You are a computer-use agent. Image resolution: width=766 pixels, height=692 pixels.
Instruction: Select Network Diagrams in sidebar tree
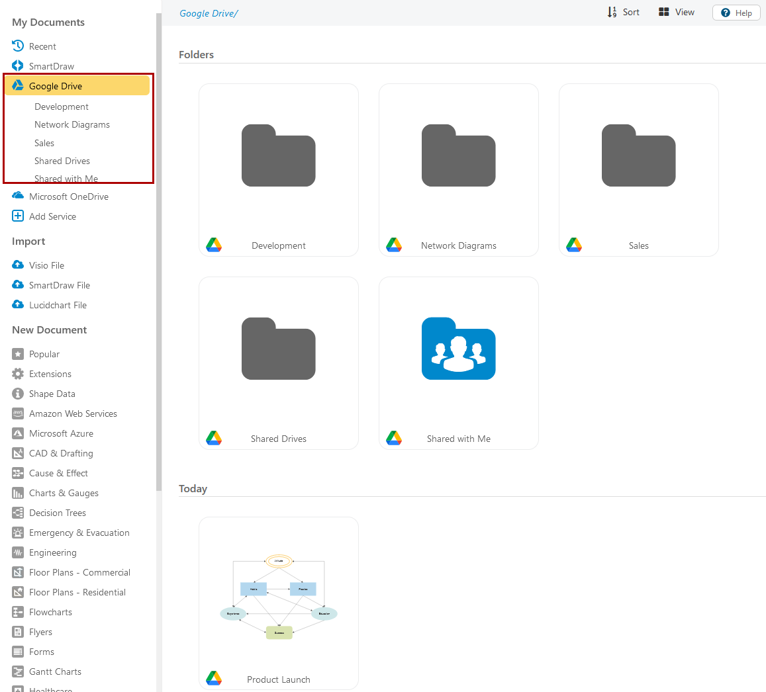[72, 124]
